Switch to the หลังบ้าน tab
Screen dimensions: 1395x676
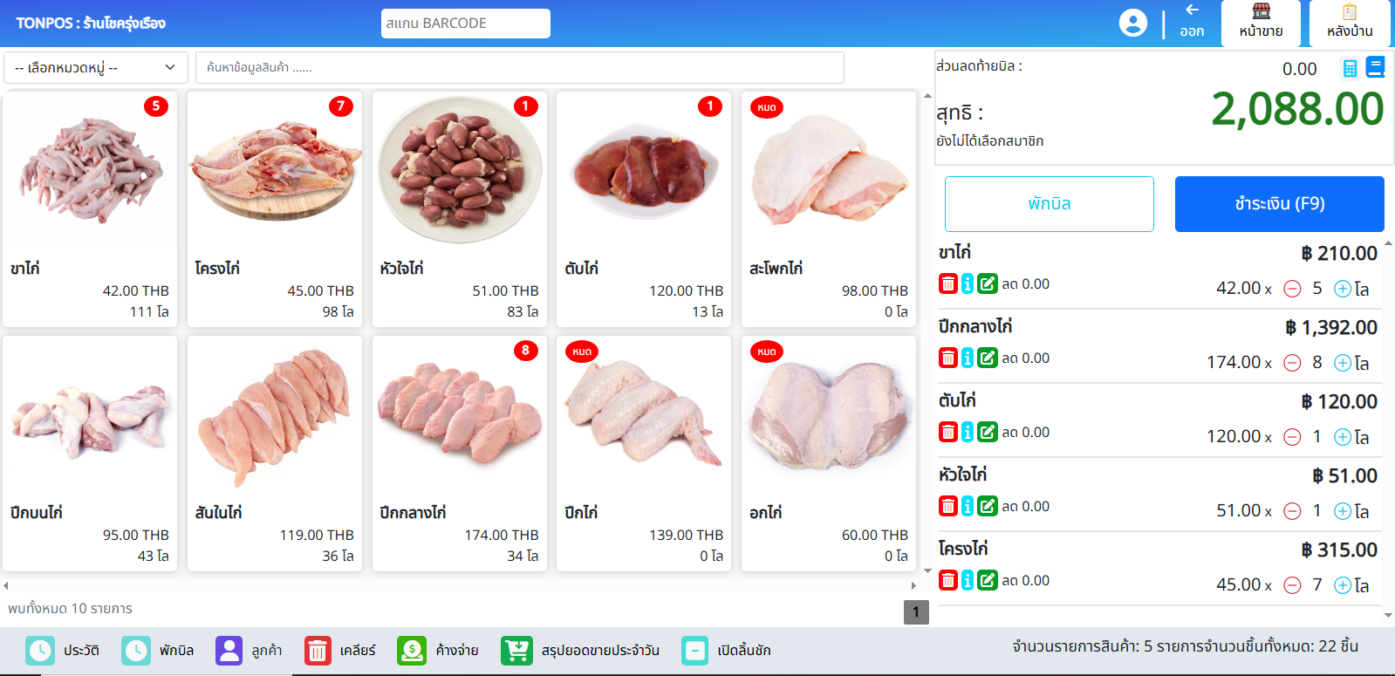[1350, 24]
